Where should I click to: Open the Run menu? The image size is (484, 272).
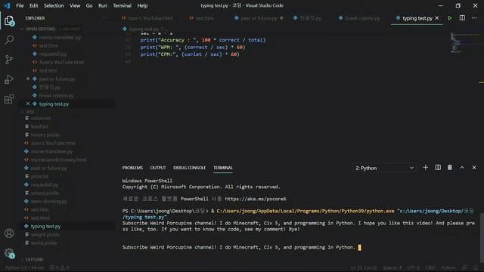(x=103, y=5)
